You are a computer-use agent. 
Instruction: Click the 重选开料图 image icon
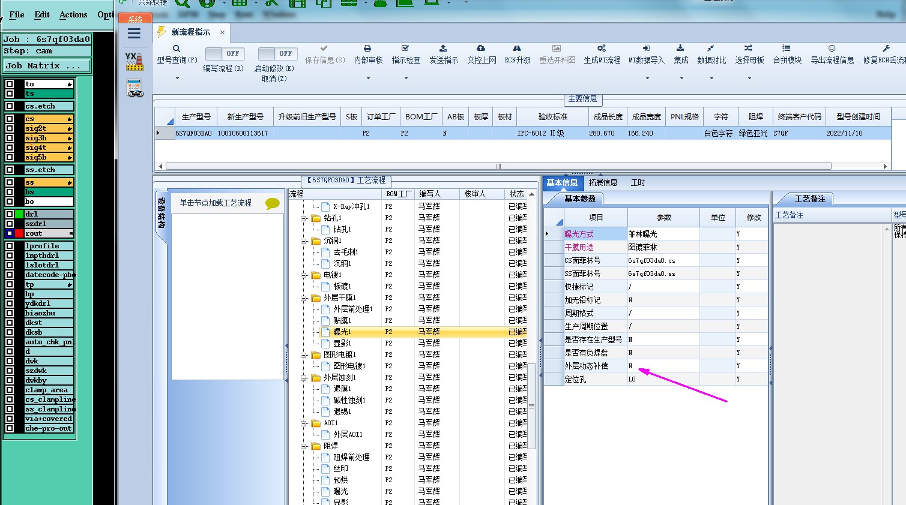[x=557, y=48]
